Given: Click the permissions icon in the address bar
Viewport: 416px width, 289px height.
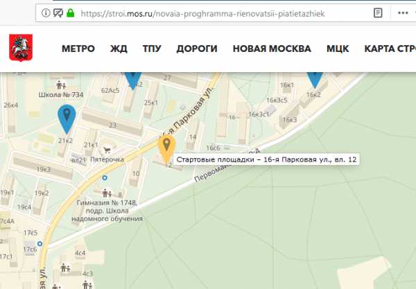Looking at the screenshot, I should (58, 12).
